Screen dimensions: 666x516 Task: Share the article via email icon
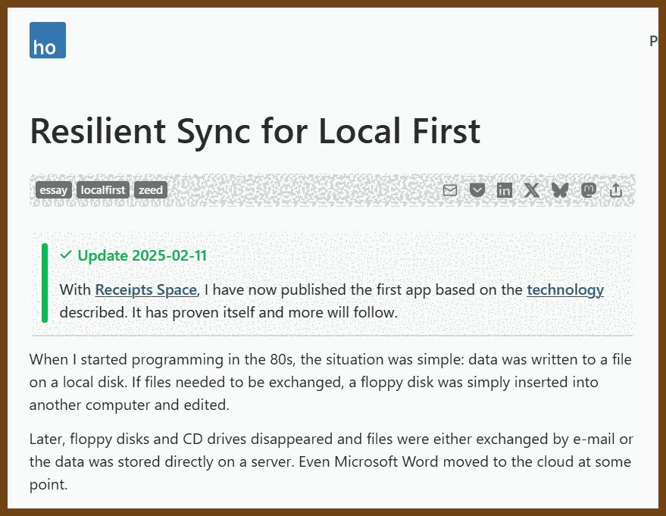click(x=450, y=190)
